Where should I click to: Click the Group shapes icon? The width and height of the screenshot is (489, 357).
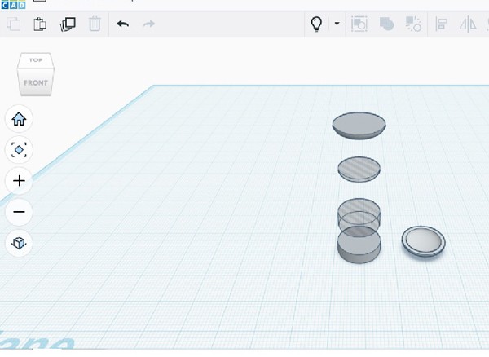click(x=359, y=24)
